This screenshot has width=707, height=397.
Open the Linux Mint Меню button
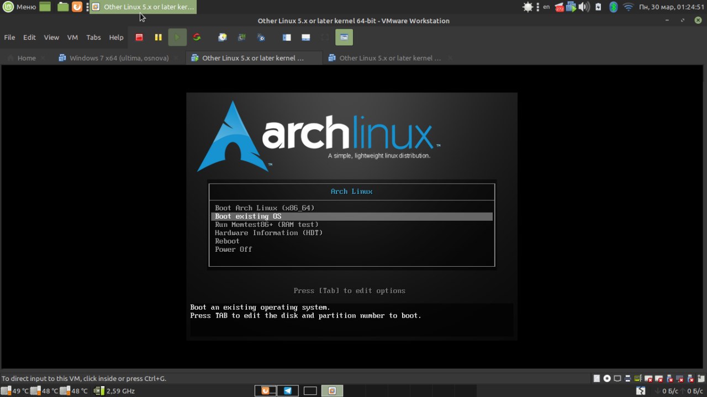pos(19,7)
